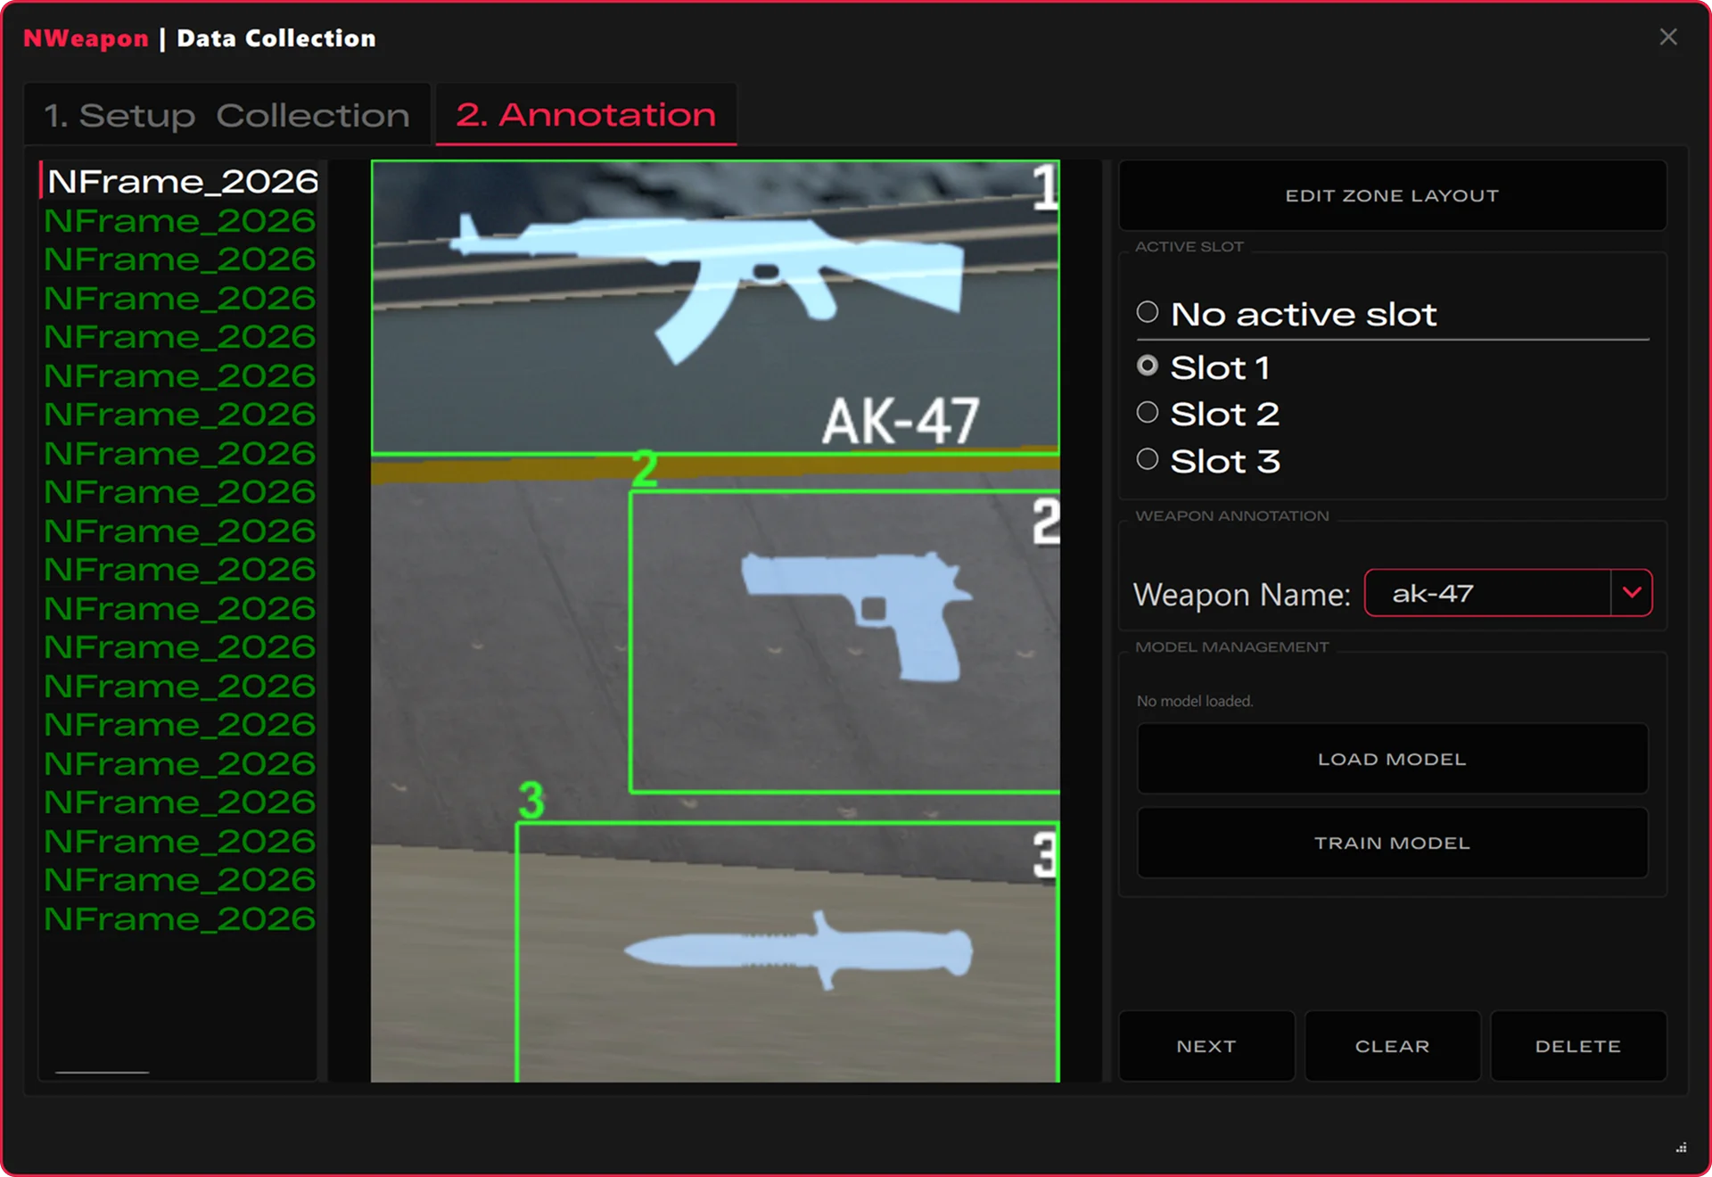Select the No active slot radio
This screenshot has height=1177, width=1712.
click(1148, 312)
